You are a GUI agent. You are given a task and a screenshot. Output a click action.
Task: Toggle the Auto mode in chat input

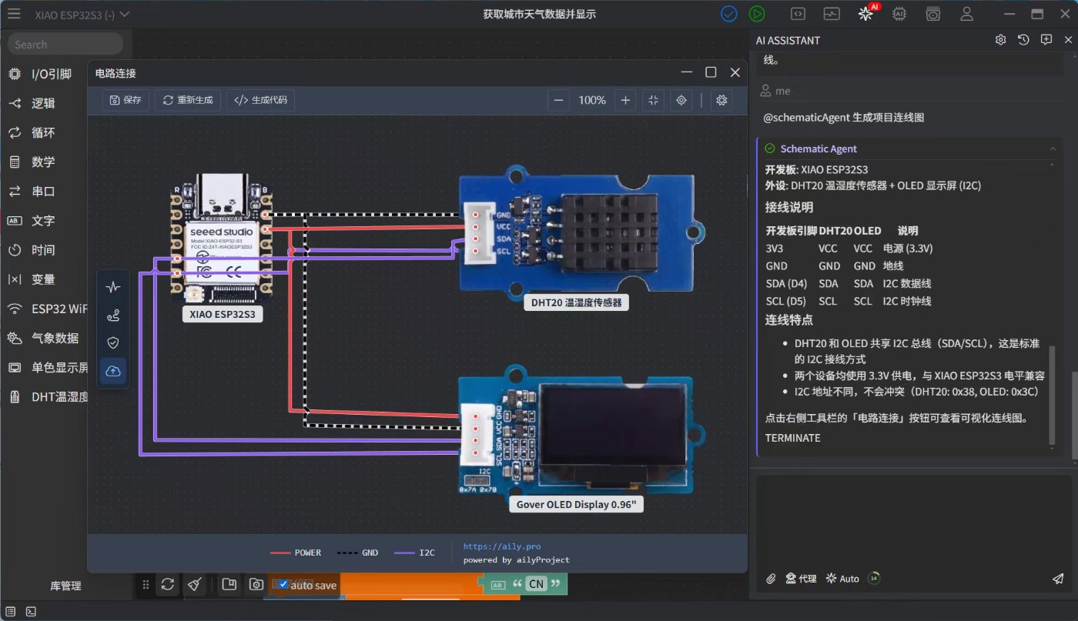(x=842, y=579)
